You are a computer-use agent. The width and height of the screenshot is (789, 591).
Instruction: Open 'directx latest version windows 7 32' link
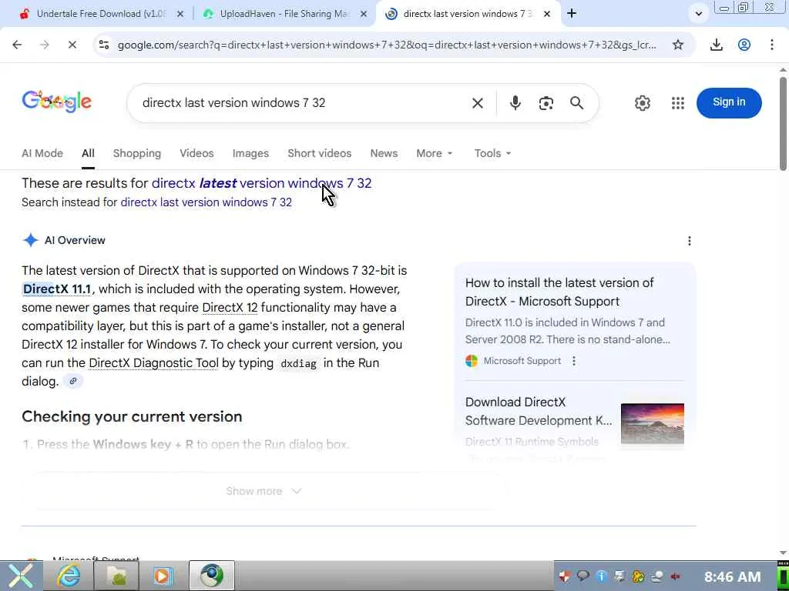tap(262, 183)
